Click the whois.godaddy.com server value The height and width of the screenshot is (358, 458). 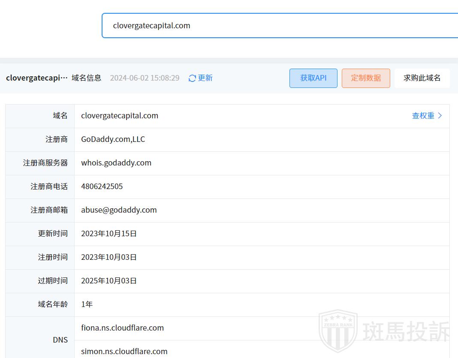116,163
